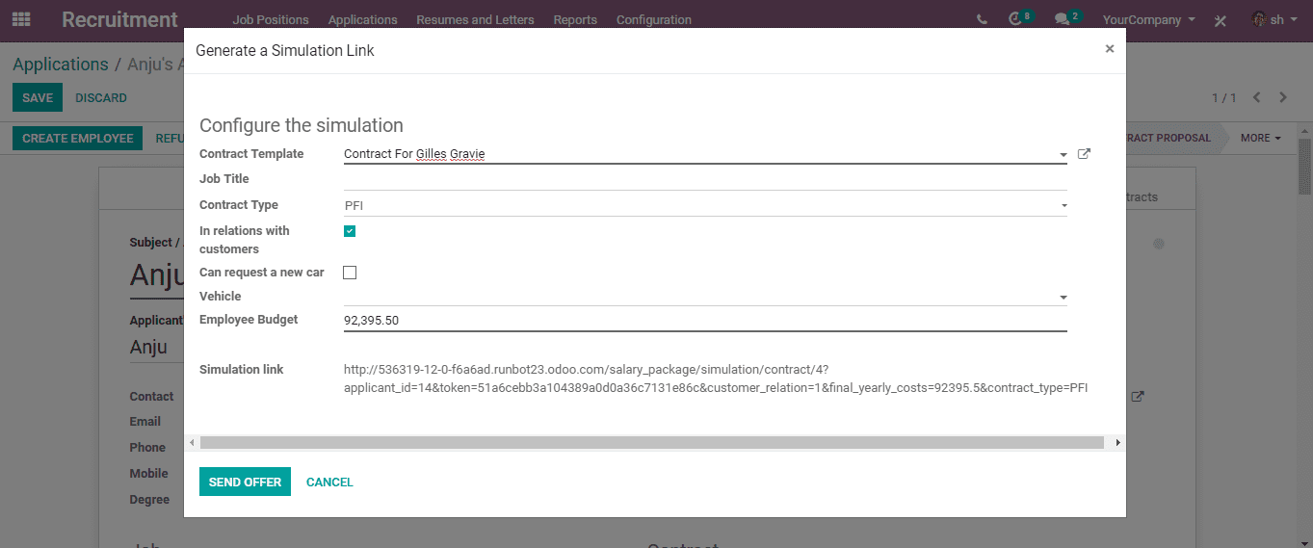Image resolution: width=1313 pixels, height=548 pixels.
Task: Go to previous record arrow
Action: click(1256, 97)
